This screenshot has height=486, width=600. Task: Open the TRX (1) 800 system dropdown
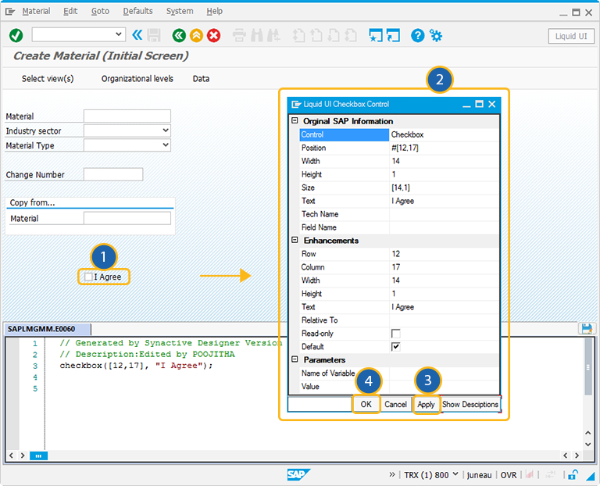[455, 474]
